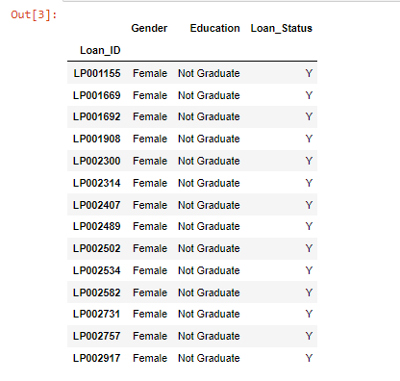
Task: Select row index LP001155
Action: click(x=97, y=73)
